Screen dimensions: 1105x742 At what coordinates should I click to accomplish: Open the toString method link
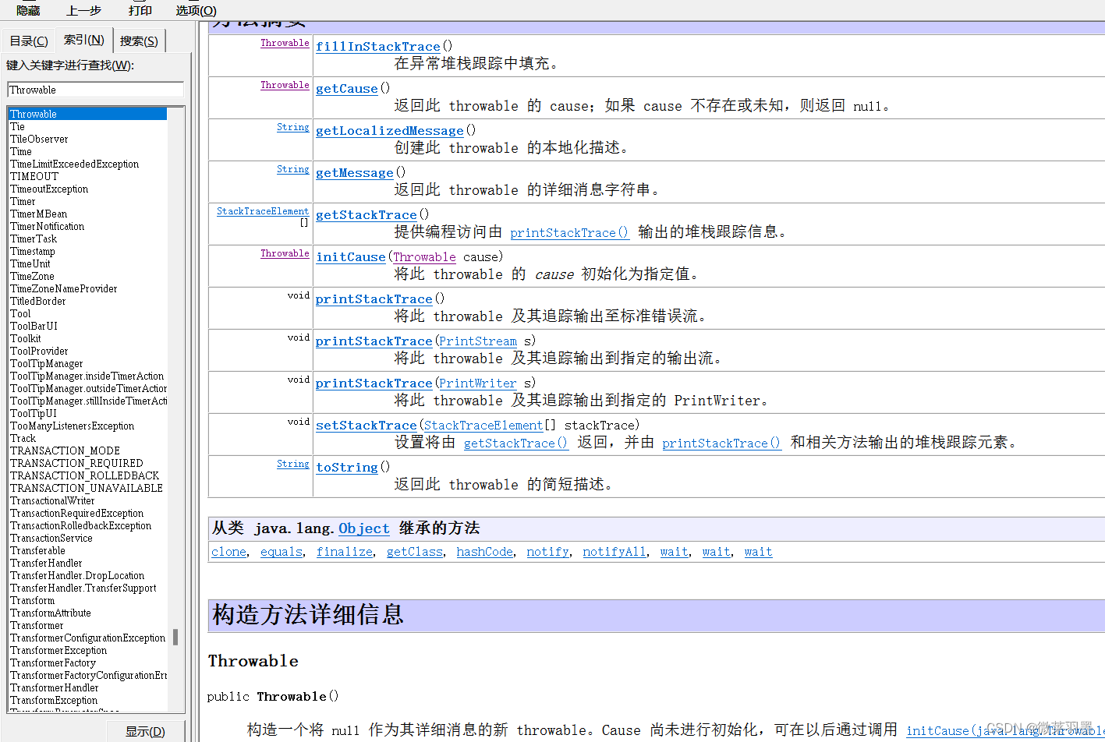pos(346,468)
